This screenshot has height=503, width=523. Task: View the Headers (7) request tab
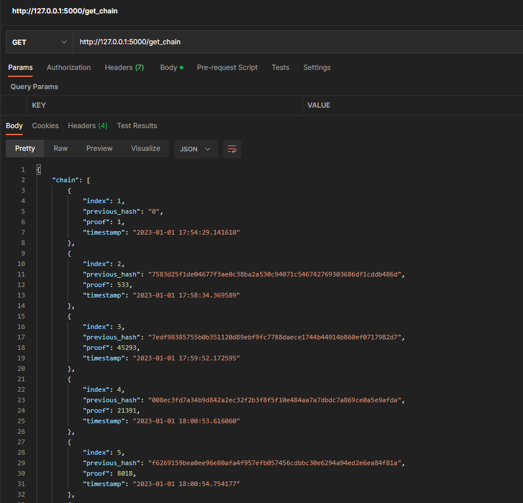124,68
